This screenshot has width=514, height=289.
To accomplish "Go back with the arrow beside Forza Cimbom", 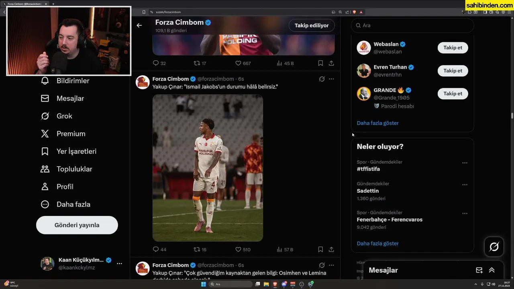I will pos(139,25).
